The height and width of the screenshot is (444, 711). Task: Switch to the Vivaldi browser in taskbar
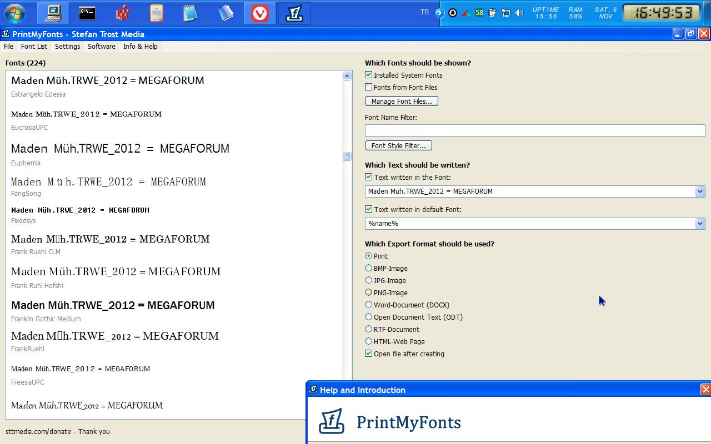click(x=260, y=13)
